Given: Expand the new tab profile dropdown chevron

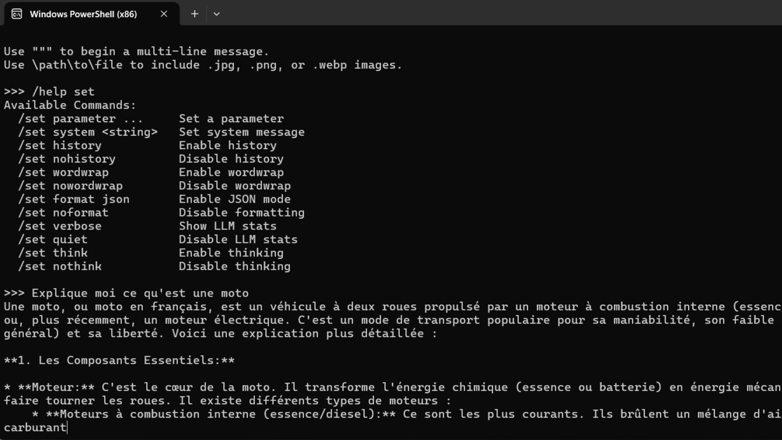Looking at the screenshot, I should 217,14.
